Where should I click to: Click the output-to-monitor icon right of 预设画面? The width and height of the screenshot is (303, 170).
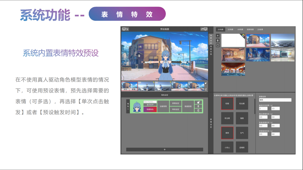204,29
